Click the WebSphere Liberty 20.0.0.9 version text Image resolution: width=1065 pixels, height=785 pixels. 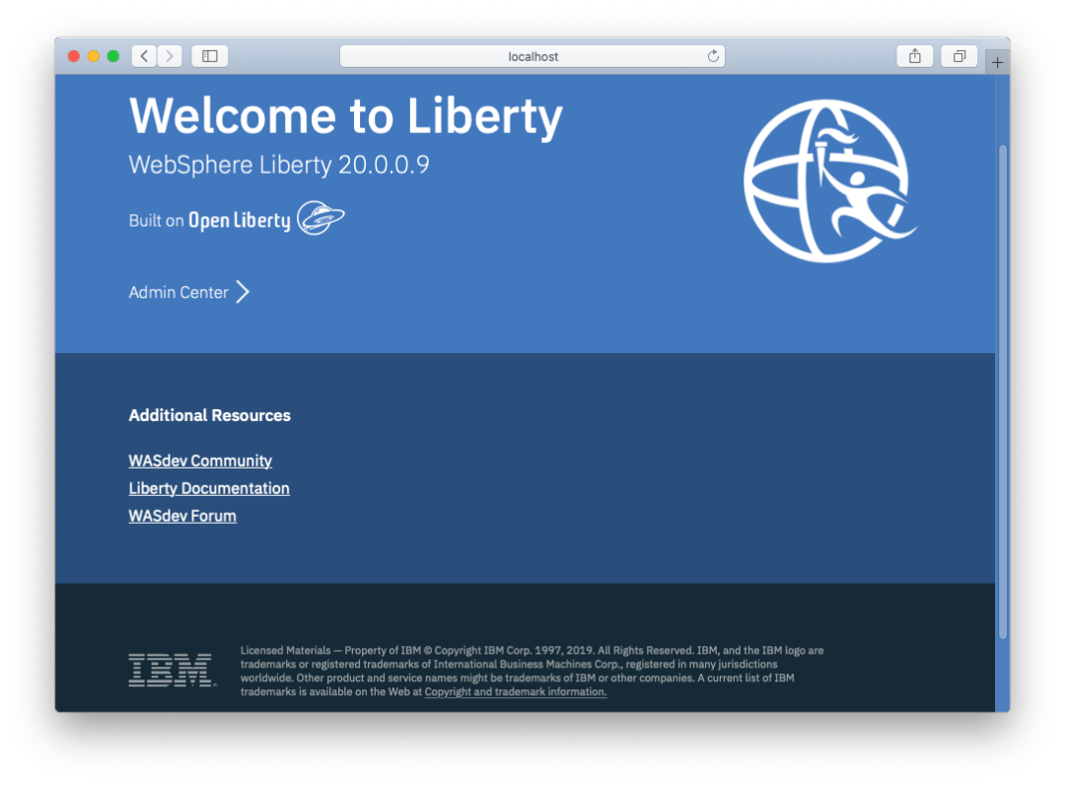coord(279,165)
